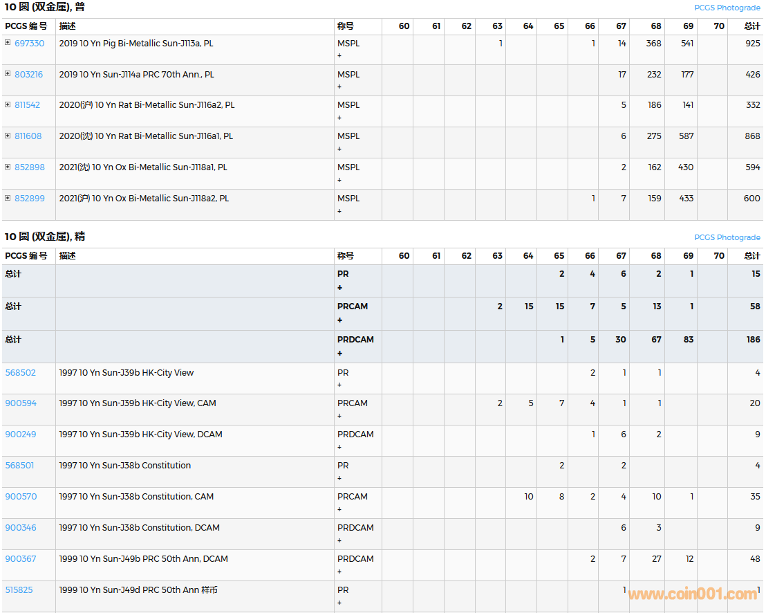The height and width of the screenshot is (613, 766).
Task: Click plus sign under PRCAM total row
Action: point(339,320)
